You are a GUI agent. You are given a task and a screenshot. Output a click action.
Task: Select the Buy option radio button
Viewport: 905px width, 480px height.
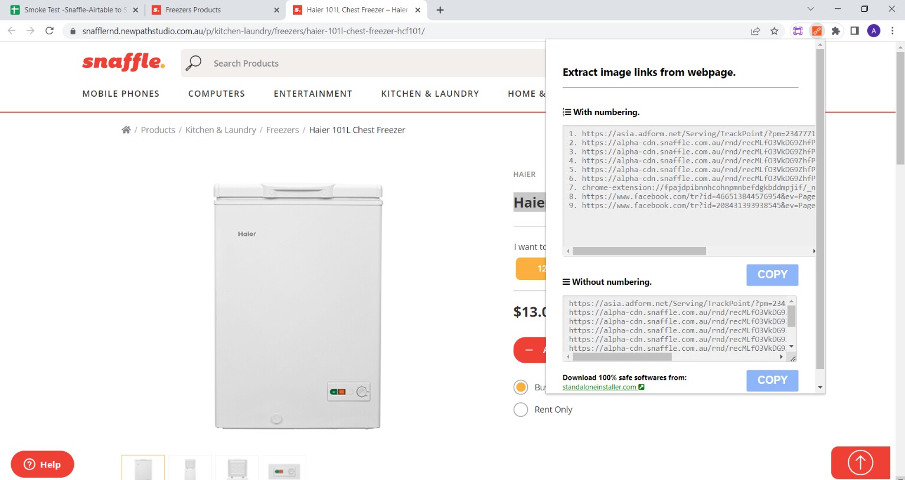pos(521,387)
